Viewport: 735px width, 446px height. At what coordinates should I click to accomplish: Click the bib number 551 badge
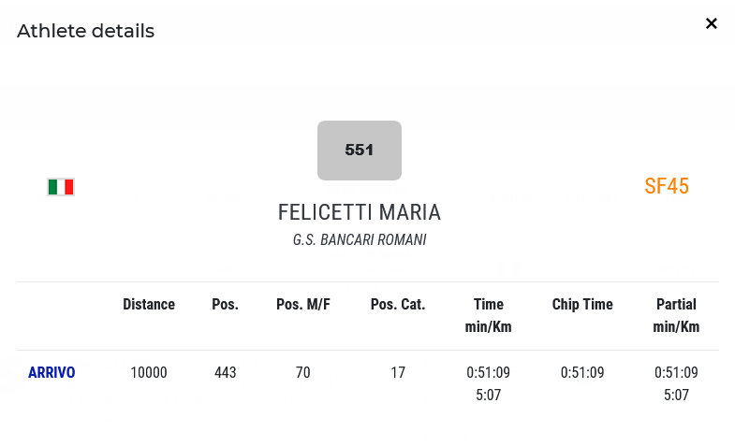(x=360, y=151)
